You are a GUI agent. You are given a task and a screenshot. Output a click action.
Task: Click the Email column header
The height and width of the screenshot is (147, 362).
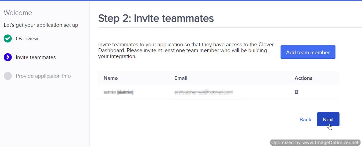tap(181, 78)
